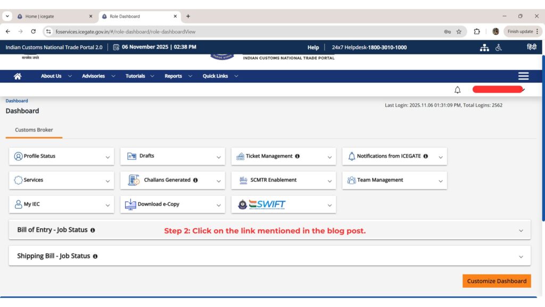The image size is (545, 307).
Task: Expand the Shipping Bill - Job Status panel
Action: click(x=521, y=255)
